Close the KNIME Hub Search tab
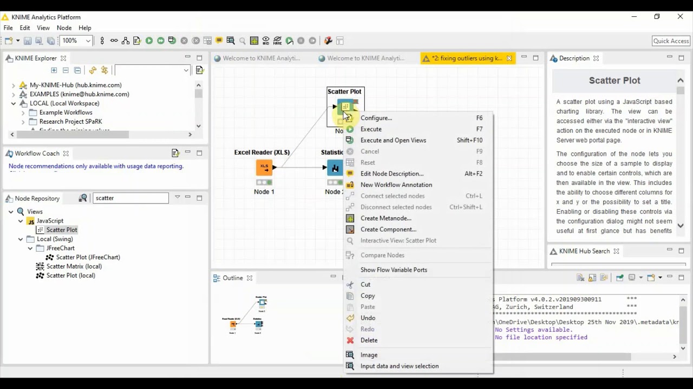The image size is (693, 389). 616,251
